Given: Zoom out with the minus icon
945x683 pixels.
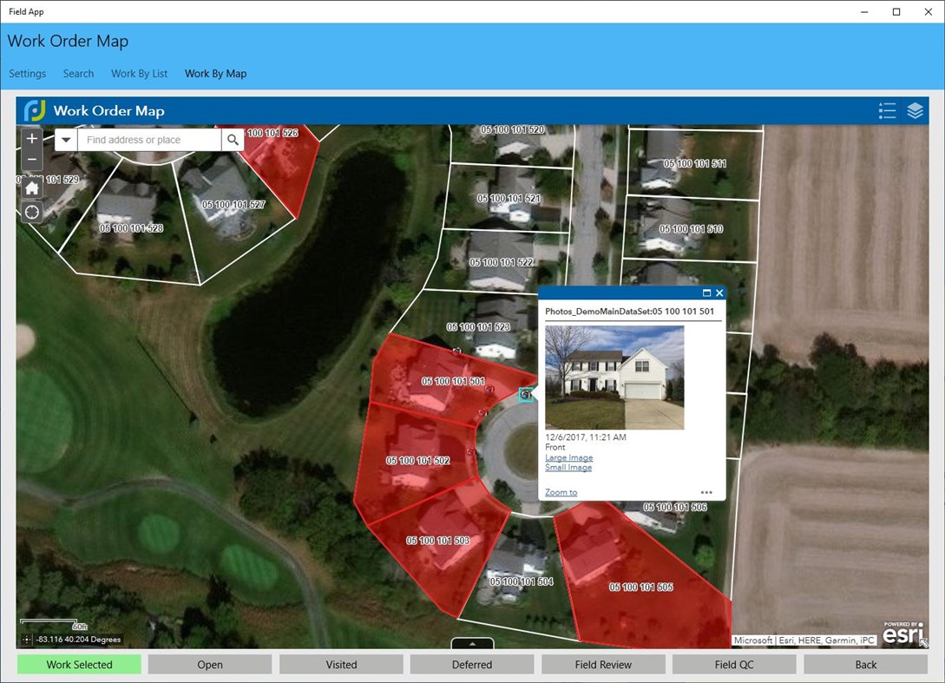Looking at the screenshot, I should 31,160.
